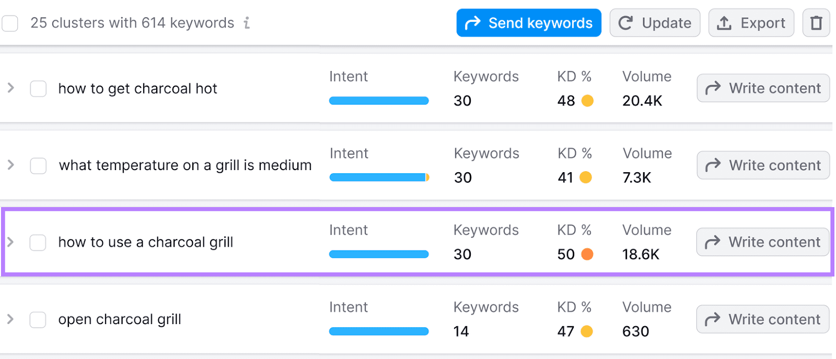Image resolution: width=836 pixels, height=359 pixels.
Task: Expand the 'open charcoal grill' cluster
Action: pyautogui.click(x=10, y=319)
